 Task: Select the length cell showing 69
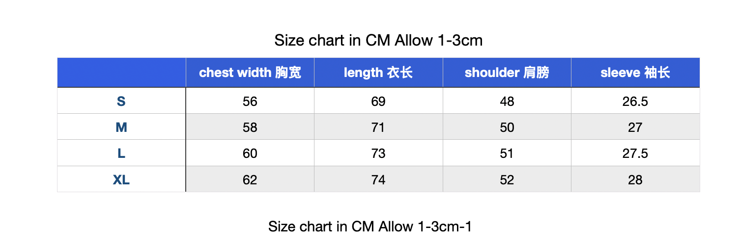tap(378, 101)
